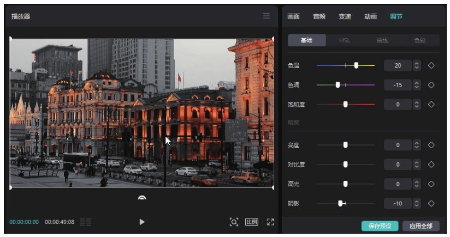This screenshot has height=237, width=450.
Task: Click the rotate handle below the video
Action: tap(142, 198)
